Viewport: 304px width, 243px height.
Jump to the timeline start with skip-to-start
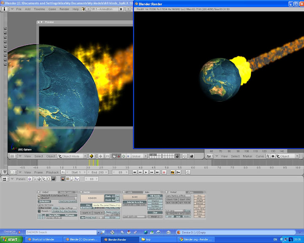point(135,172)
